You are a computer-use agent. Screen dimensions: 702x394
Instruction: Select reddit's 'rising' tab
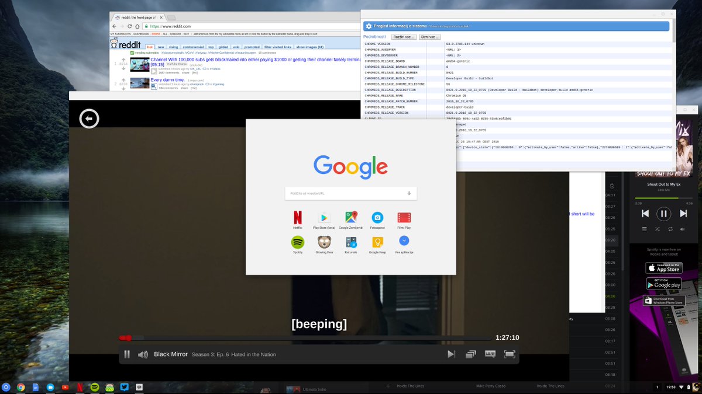coord(173,47)
